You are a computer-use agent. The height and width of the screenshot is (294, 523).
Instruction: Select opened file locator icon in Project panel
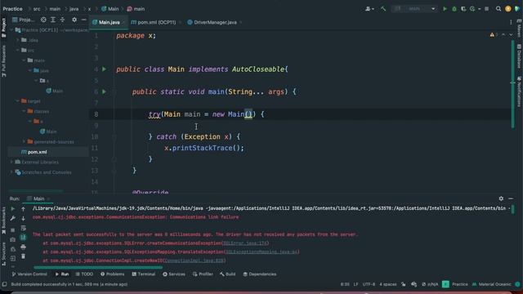(x=43, y=20)
